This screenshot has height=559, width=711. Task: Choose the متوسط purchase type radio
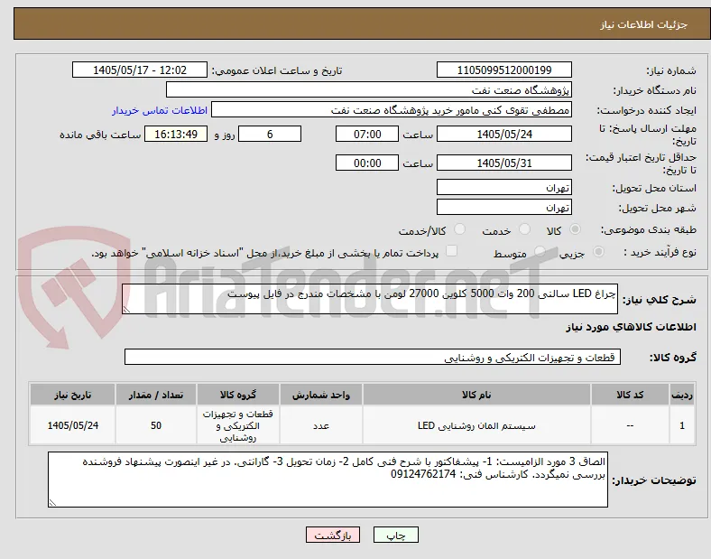pyautogui.click(x=540, y=251)
